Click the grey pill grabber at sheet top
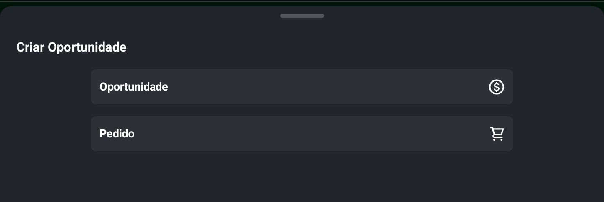 302,16
